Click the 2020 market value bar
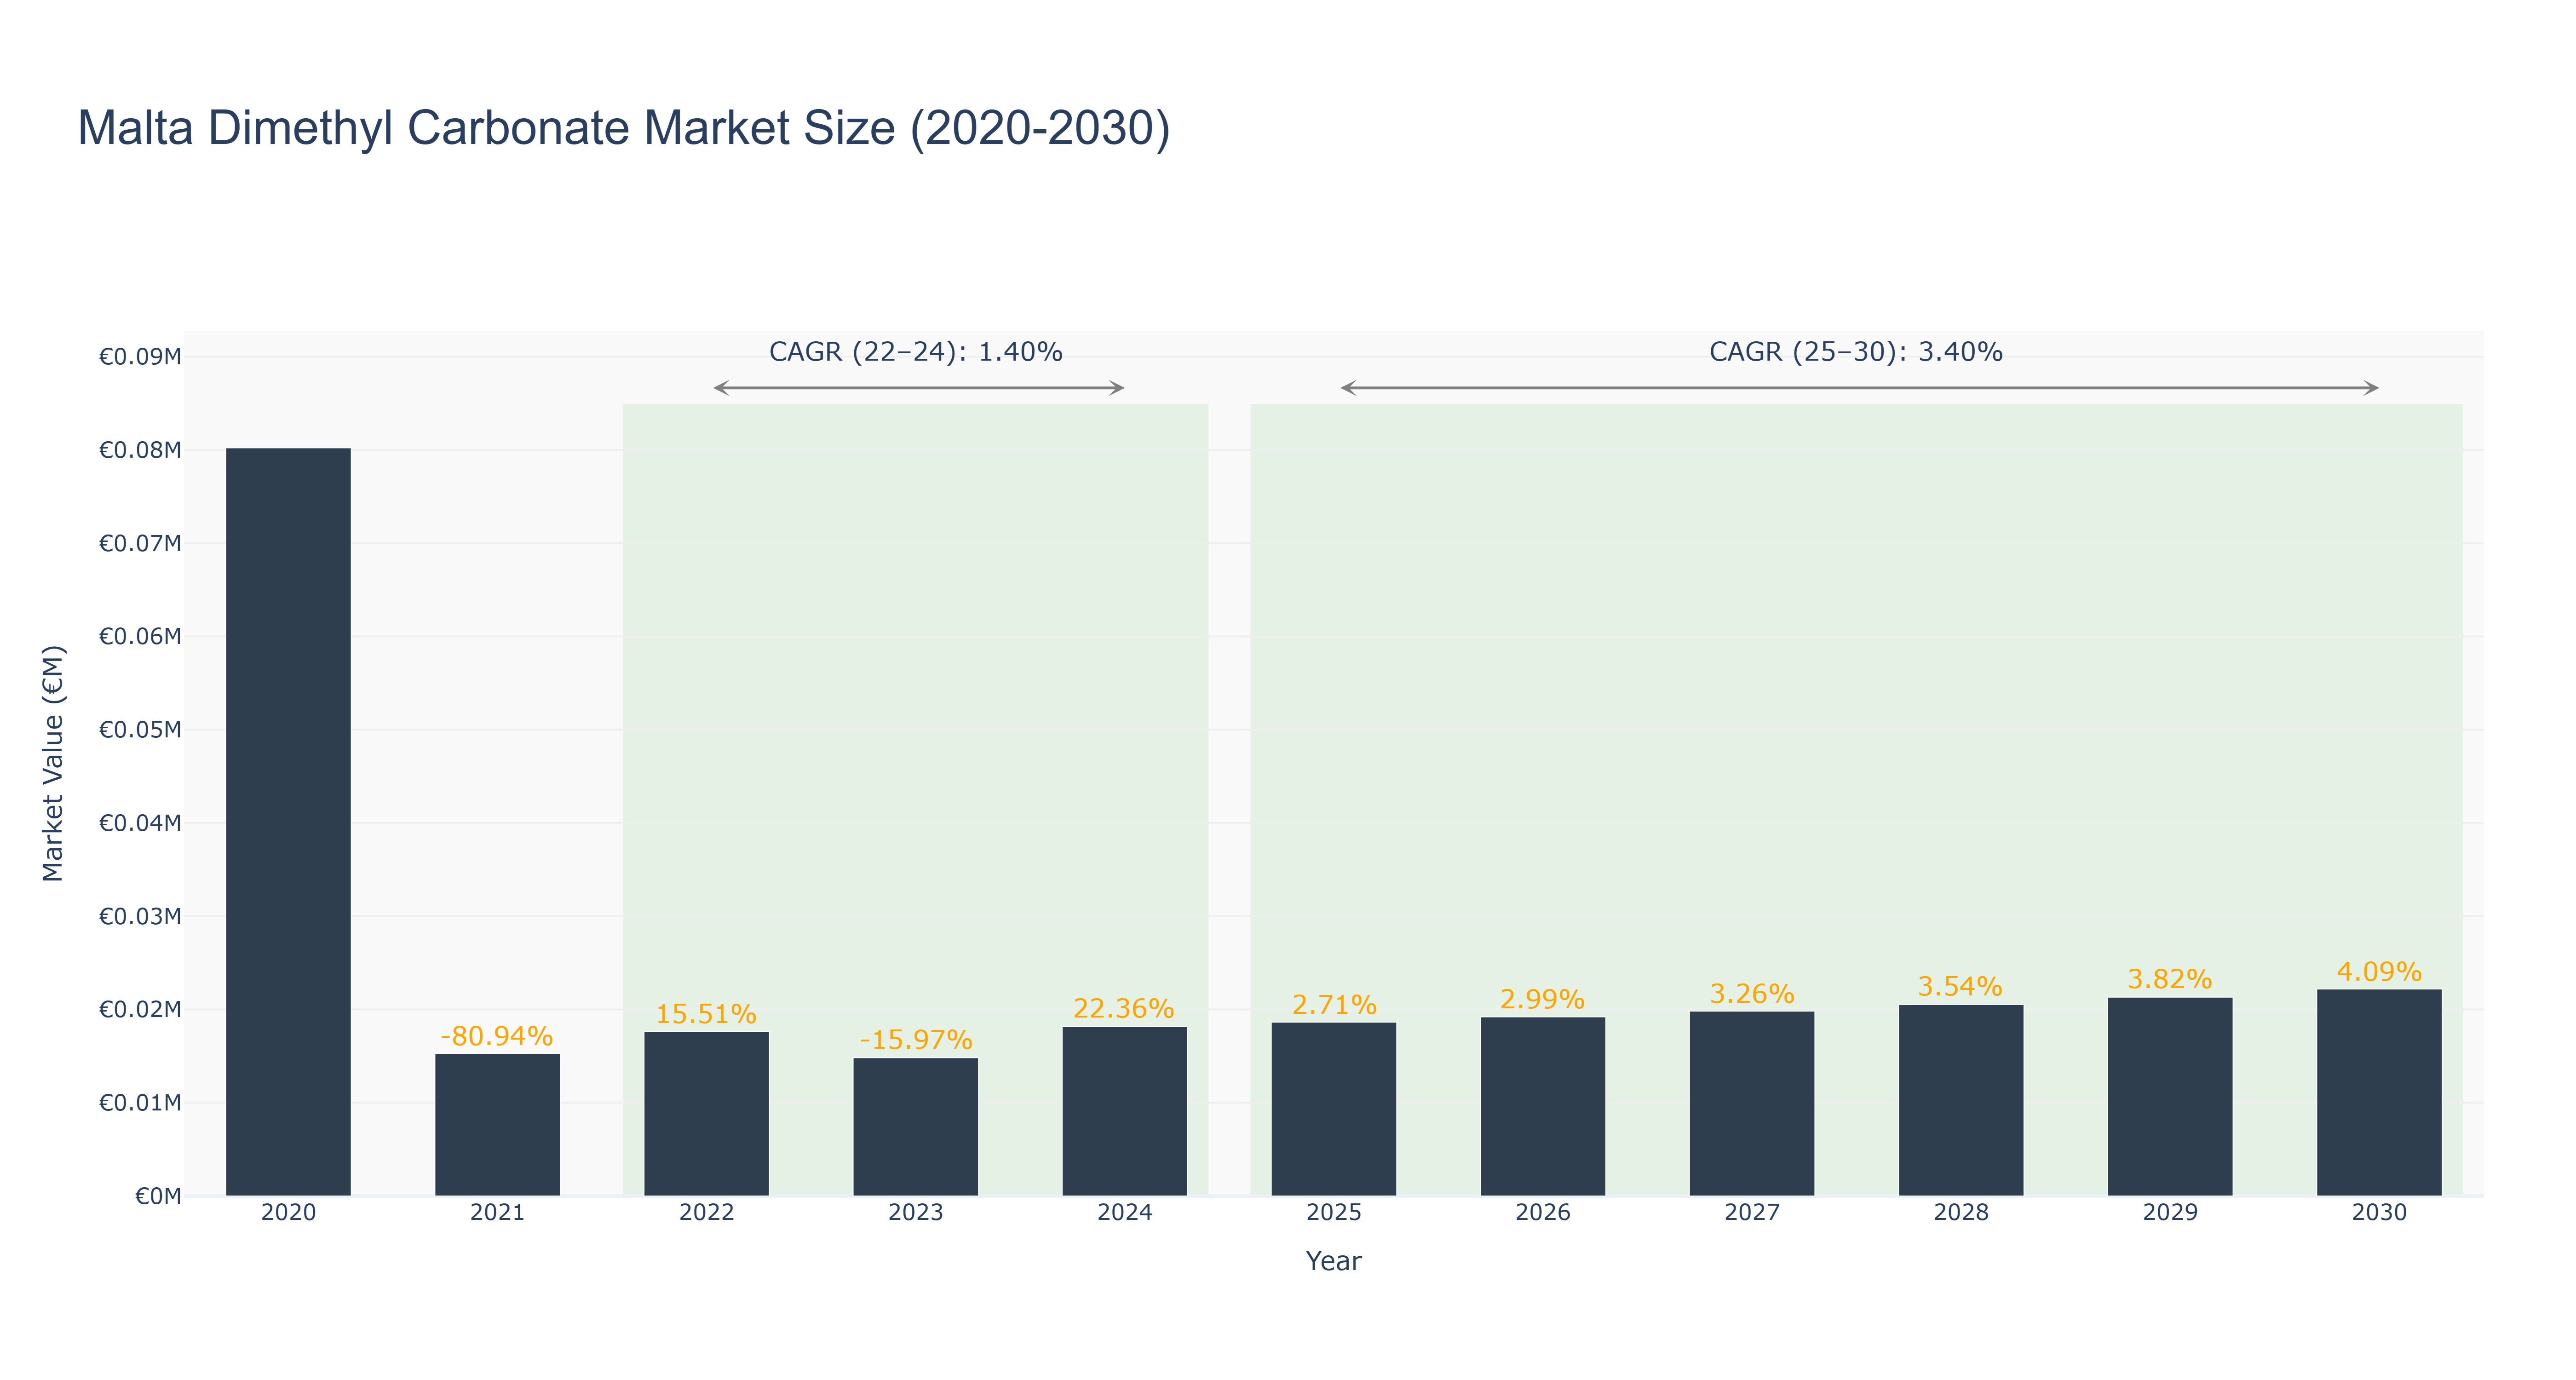Screen dimensions: 2576x1380 [x=288, y=822]
